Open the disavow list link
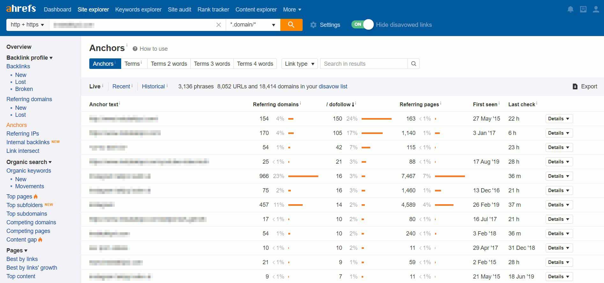This screenshot has height=283, width=604. (x=333, y=86)
